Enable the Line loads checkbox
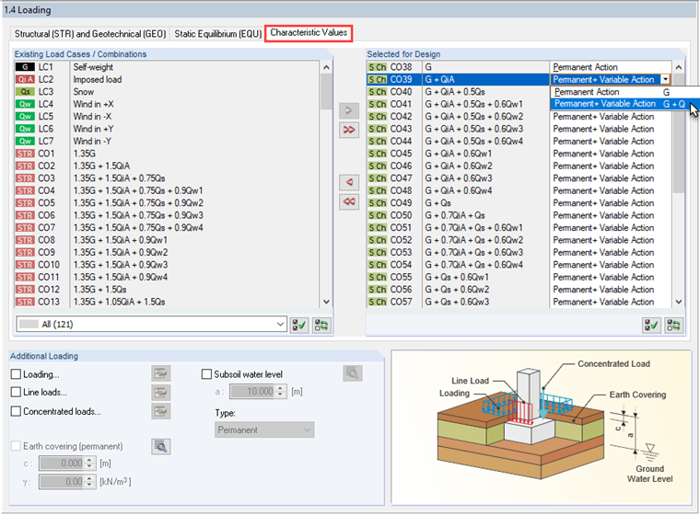 coord(16,392)
